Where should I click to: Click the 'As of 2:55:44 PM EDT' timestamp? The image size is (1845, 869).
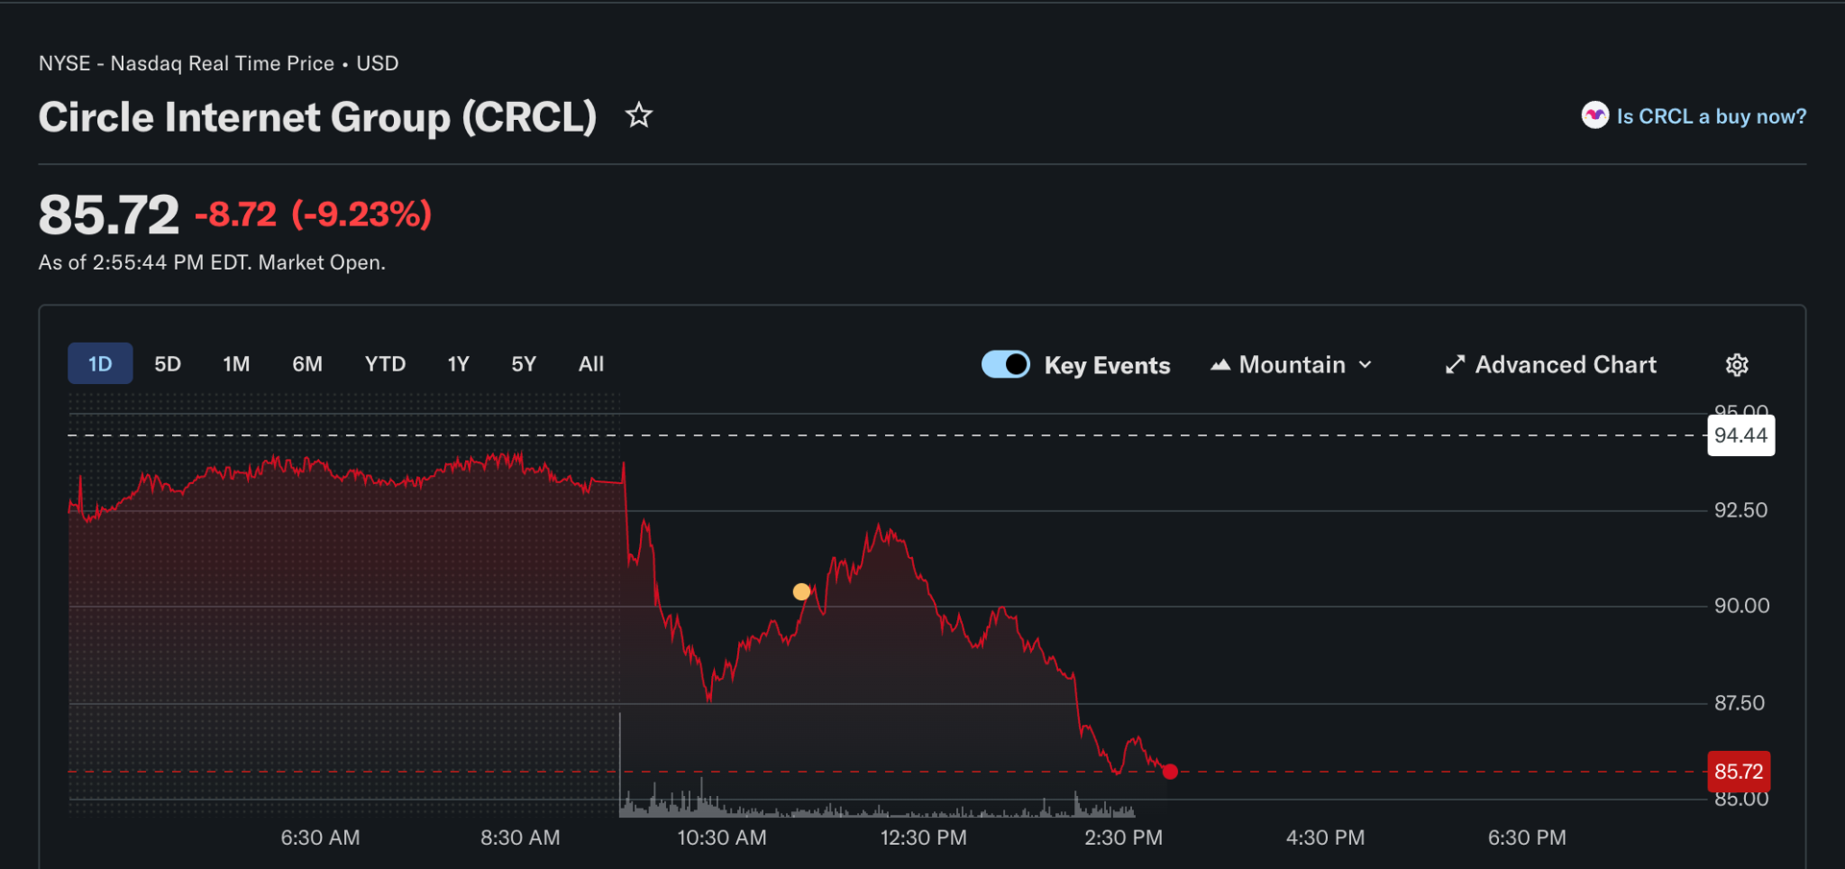coord(143,262)
